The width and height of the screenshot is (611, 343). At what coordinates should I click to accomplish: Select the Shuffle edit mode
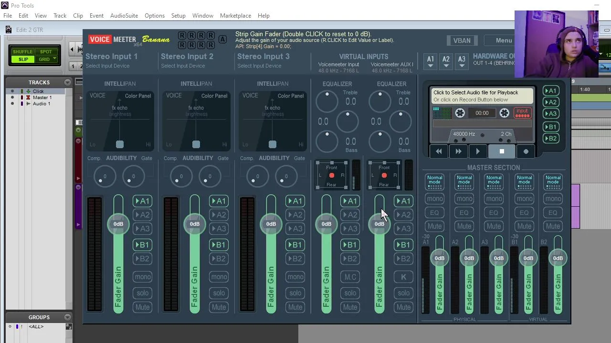[23, 51]
